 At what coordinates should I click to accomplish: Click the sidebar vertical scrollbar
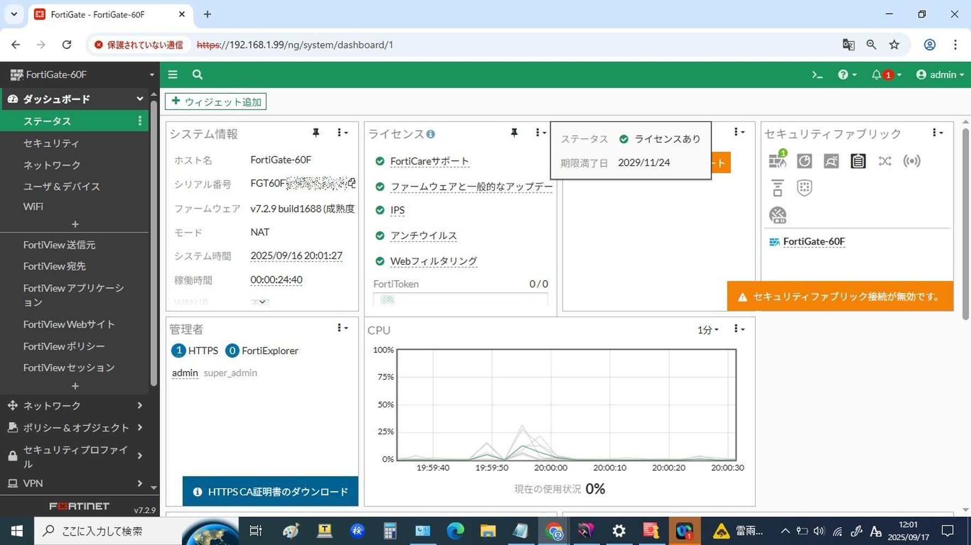[153, 245]
